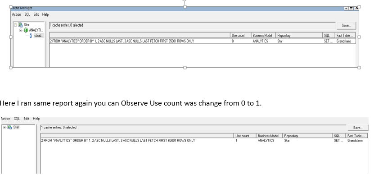This screenshot has width=374, height=175.
Task: Open the Action menu in lower screenshot
Action: 5,119
